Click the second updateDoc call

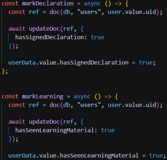point(44,122)
